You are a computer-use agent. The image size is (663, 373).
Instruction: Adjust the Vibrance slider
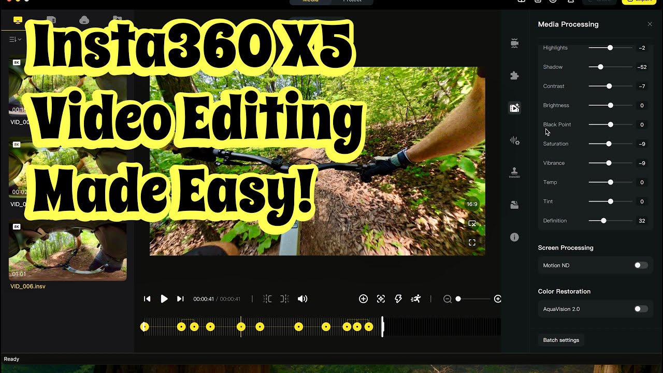(610, 163)
